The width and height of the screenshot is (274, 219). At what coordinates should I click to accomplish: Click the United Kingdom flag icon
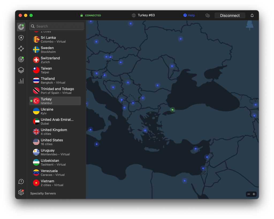coord(36,132)
